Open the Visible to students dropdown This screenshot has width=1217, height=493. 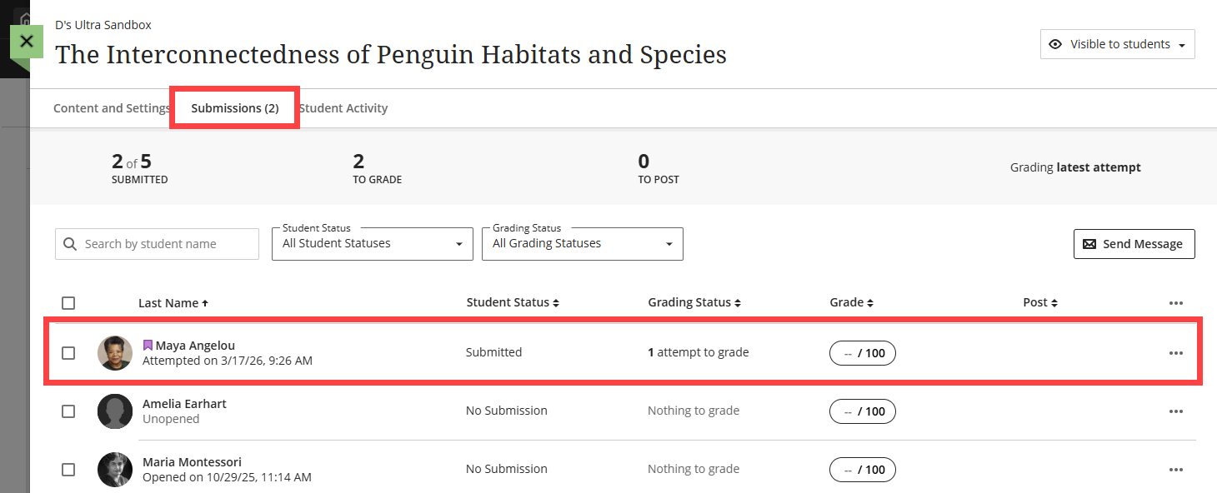[x=1117, y=44]
